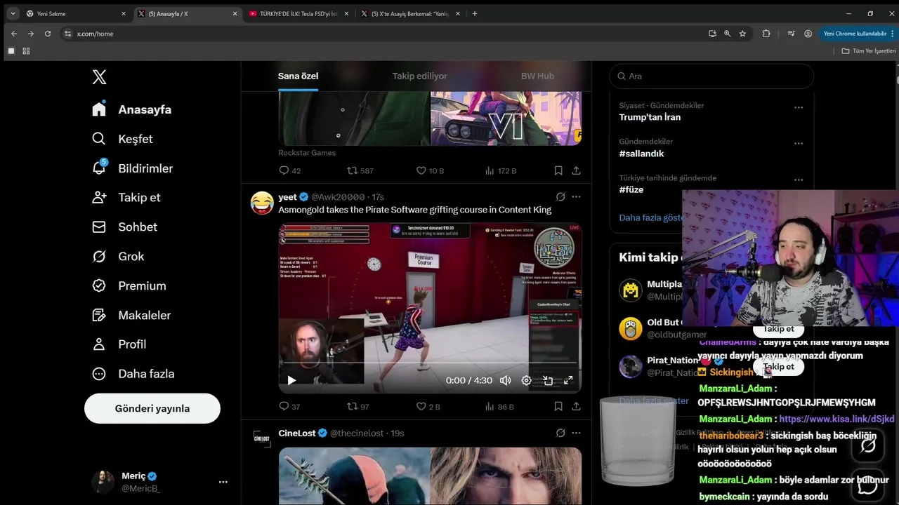Open yeet profile avatar
The width and height of the screenshot is (899, 505).
(x=262, y=203)
